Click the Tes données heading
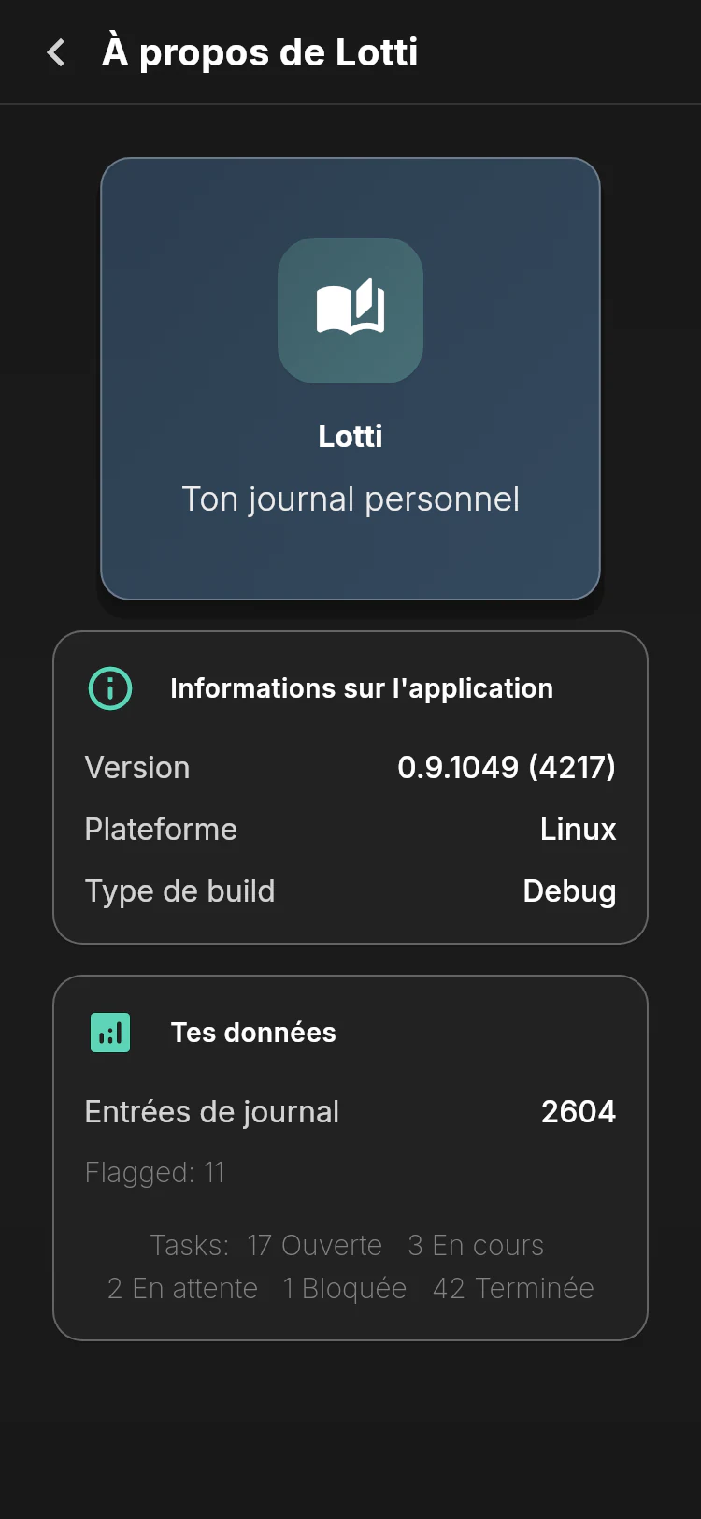Screen dimensions: 701x1519 [x=253, y=1033]
